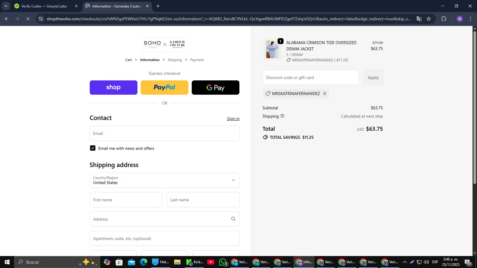
Task: Close the Verify Codes tab
Action: [76, 6]
